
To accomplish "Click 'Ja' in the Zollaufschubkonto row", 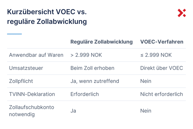I will tap(73, 110).
